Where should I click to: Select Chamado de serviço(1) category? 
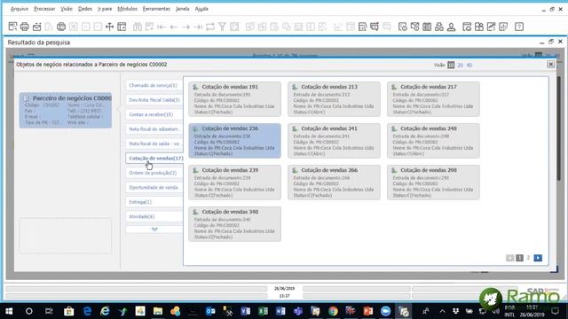(x=154, y=85)
